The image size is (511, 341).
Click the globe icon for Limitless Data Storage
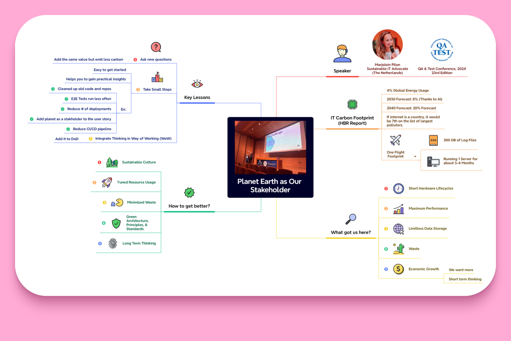(x=399, y=229)
